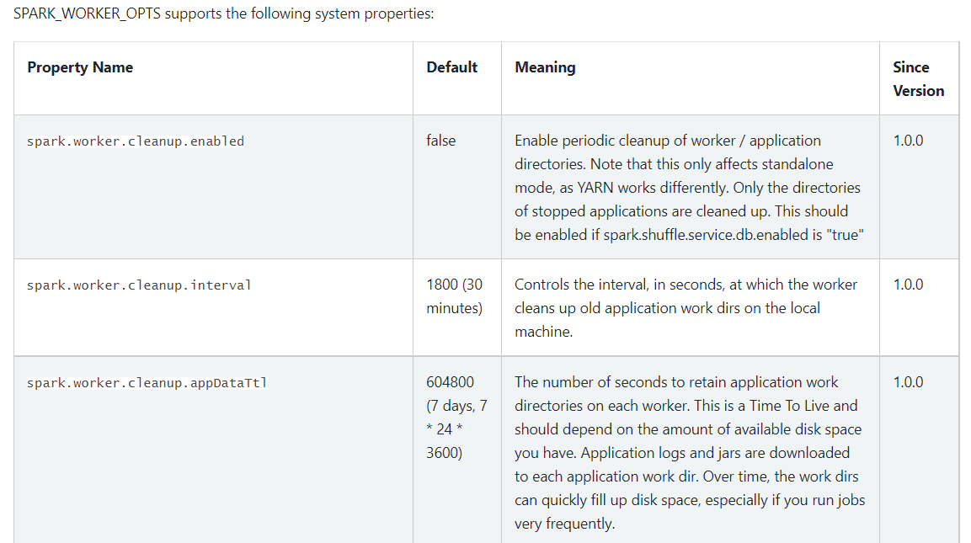Screen dimensions: 971x543
Task: Click the 'false' default value
Action: [x=441, y=141]
